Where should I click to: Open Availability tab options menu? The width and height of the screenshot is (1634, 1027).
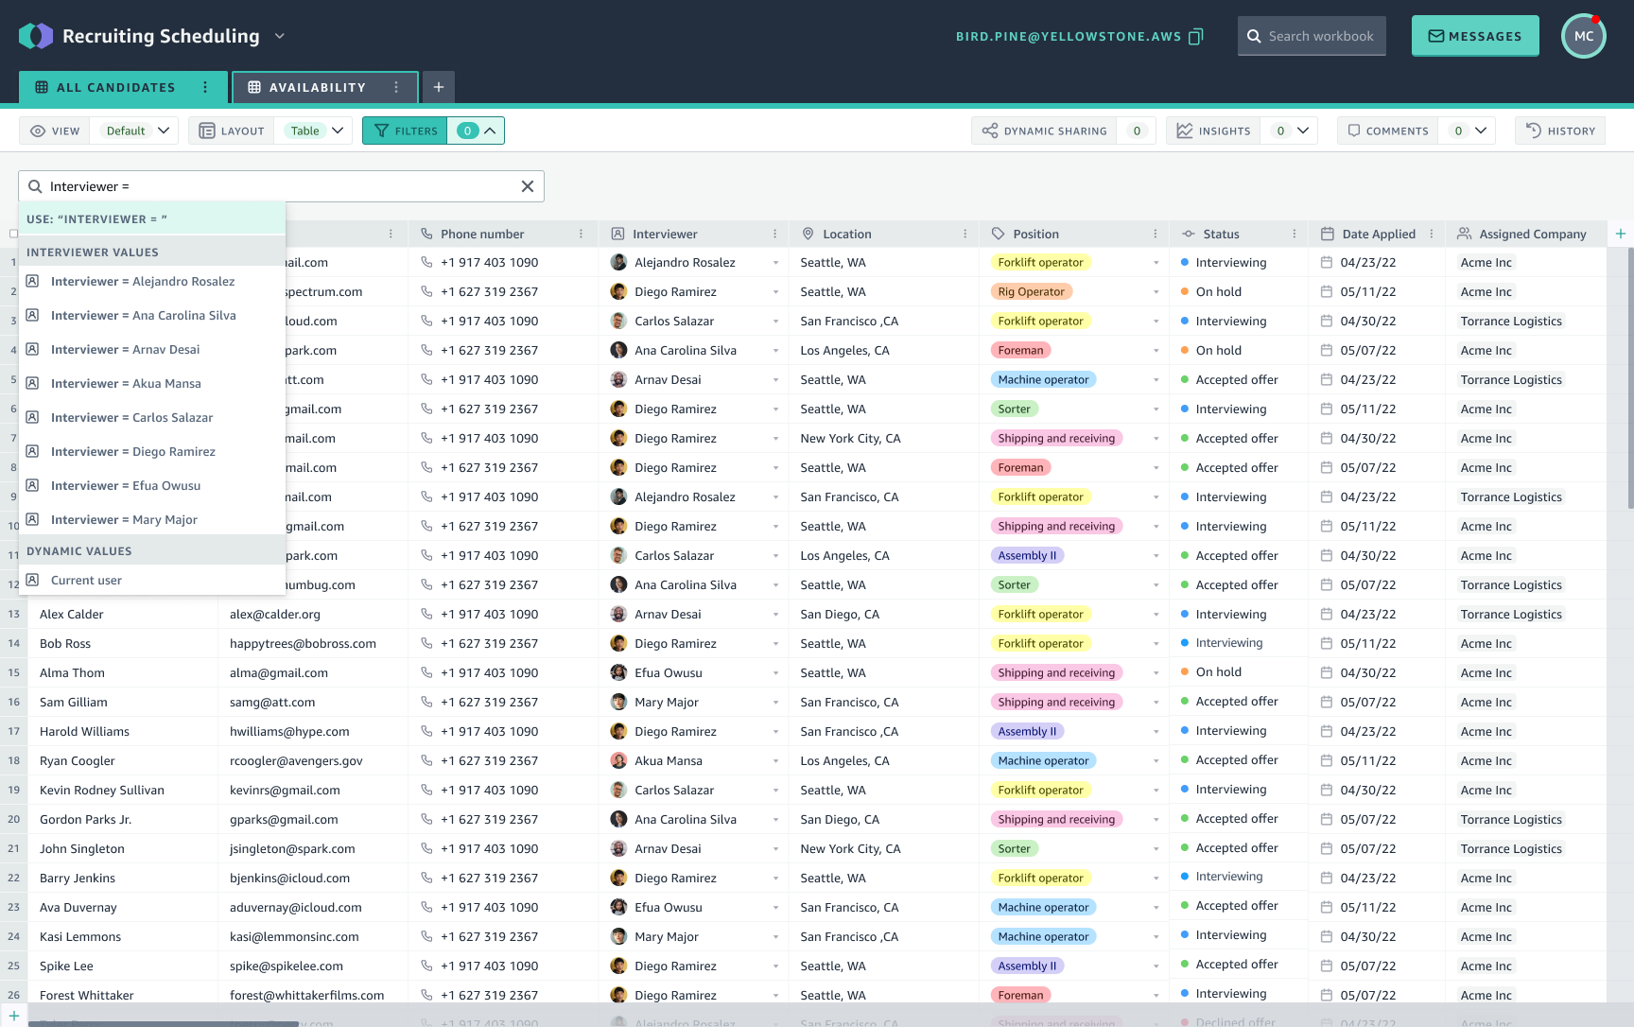pyautogui.click(x=396, y=87)
